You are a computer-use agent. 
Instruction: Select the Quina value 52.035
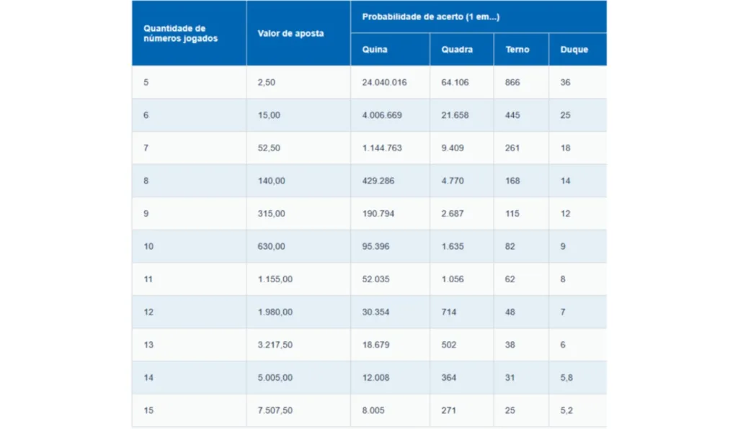point(377,279)
